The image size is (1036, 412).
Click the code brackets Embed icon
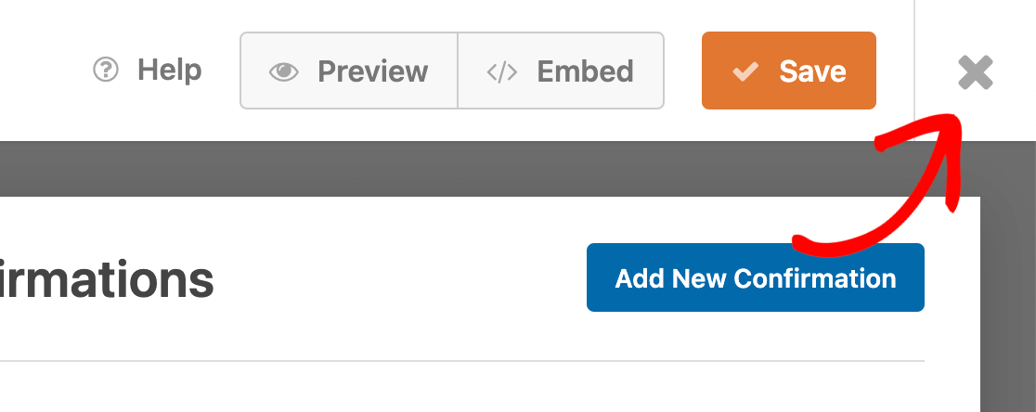click(x=502, y=71)
